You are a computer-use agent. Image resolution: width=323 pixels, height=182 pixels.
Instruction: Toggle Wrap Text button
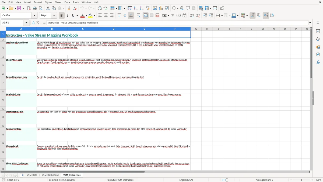138,16
